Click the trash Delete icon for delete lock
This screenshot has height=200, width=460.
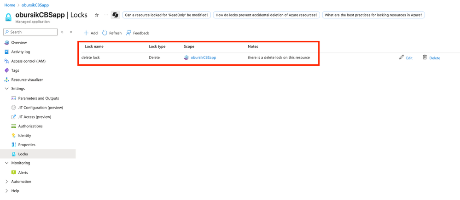click(x=425, y=57)
